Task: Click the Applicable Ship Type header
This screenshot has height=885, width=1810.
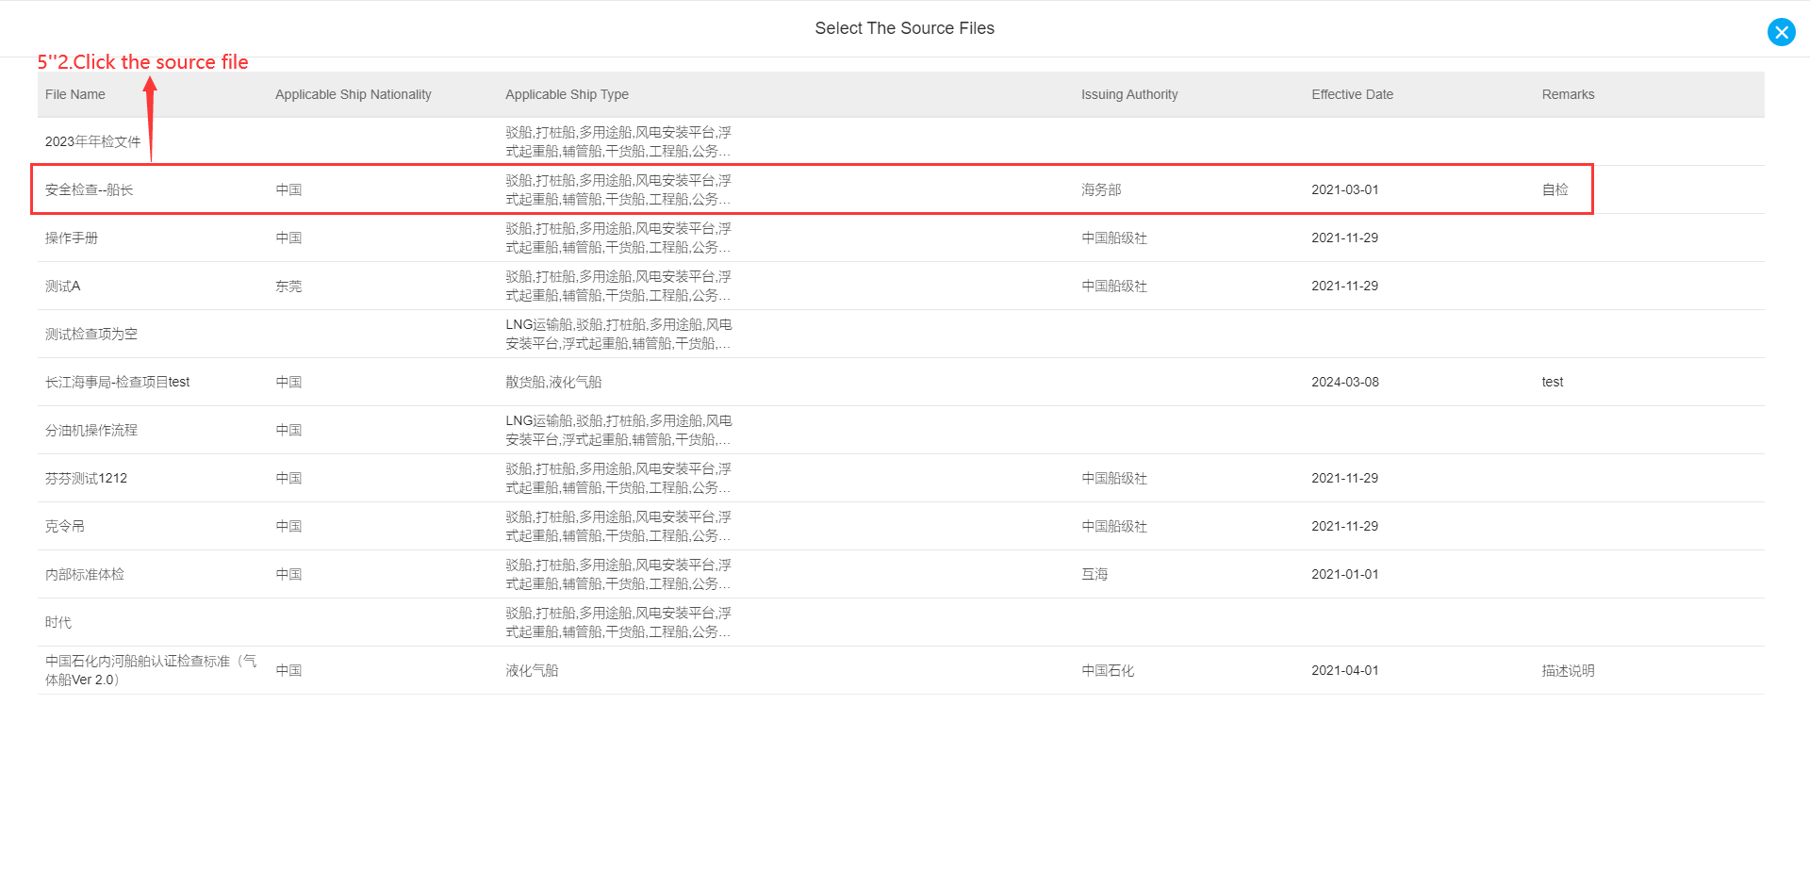Action: click(x=567, y=94)
